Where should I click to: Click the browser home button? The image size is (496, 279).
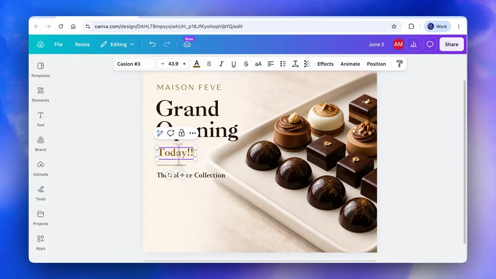point(73,26)
